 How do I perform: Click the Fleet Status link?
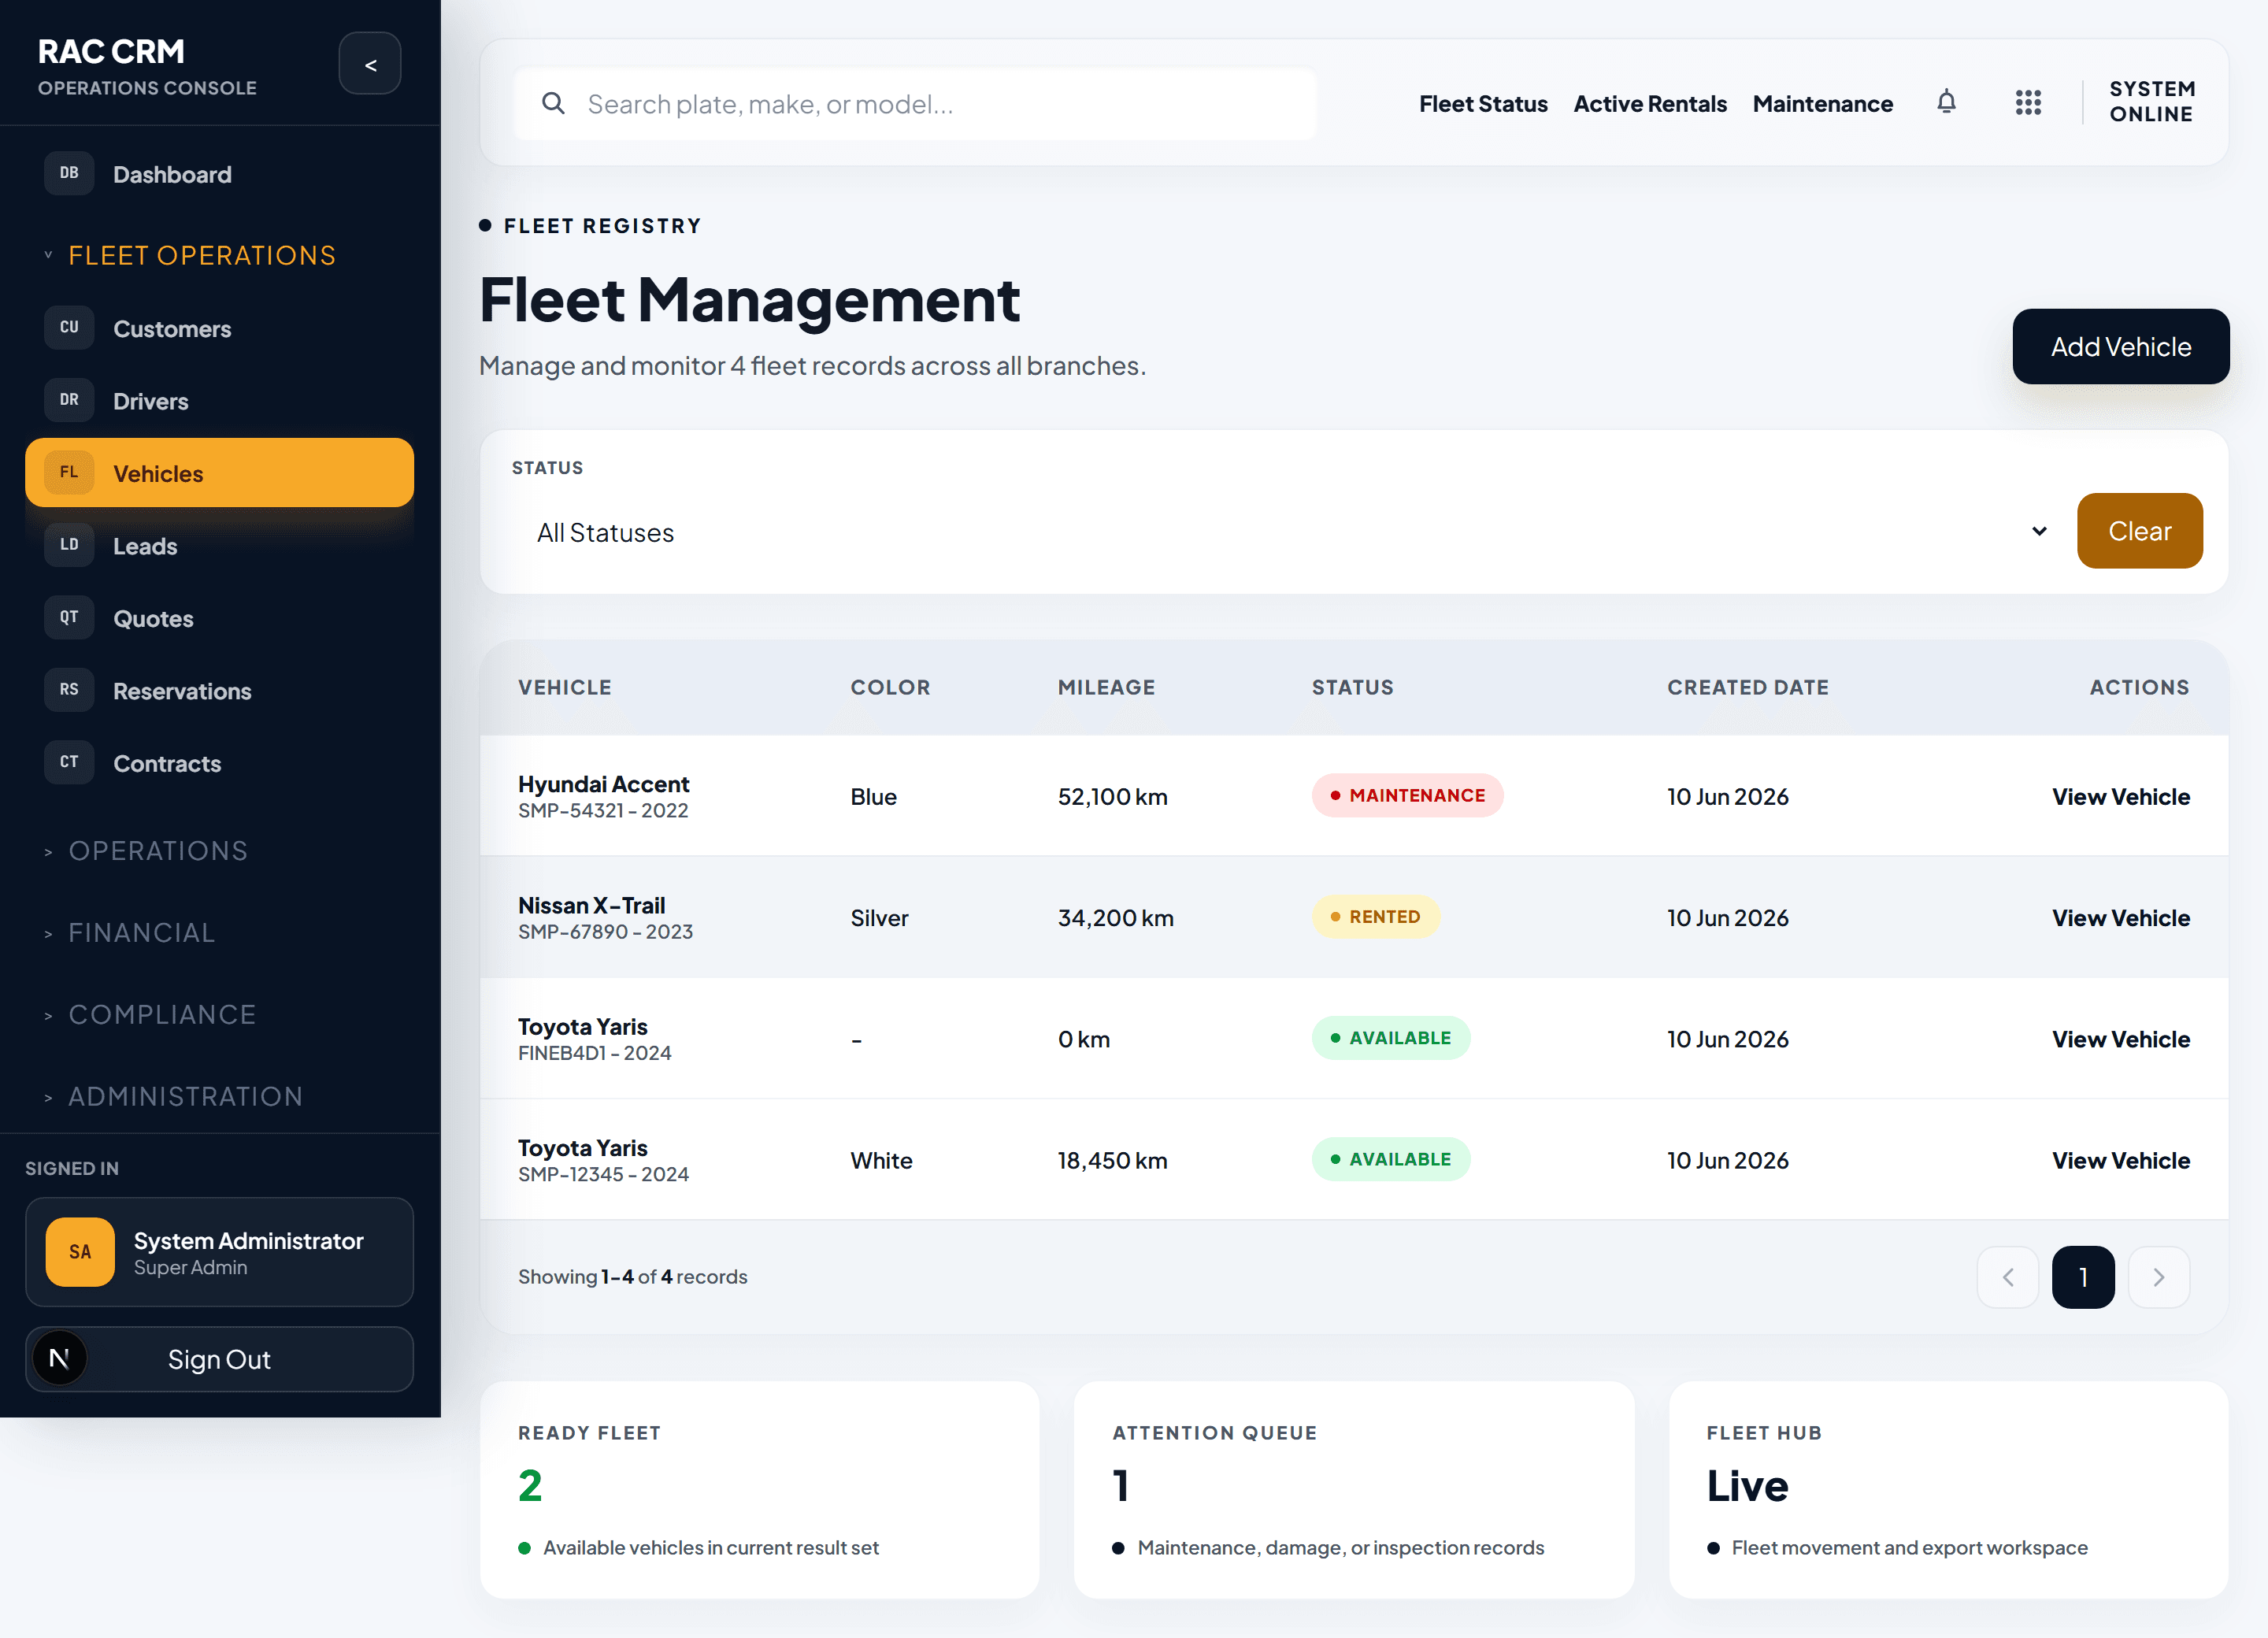1483,103
